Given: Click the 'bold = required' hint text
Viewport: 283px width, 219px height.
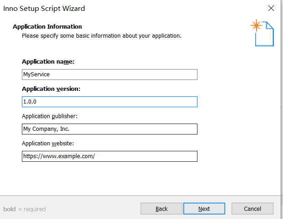Looking at the screenshot, I should (x=25, y=209).
